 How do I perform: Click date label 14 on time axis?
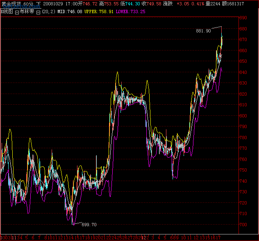click(x=71, y=238)
